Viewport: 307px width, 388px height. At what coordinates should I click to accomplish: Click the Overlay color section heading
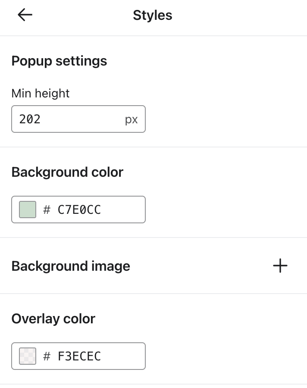coord(53,319)
